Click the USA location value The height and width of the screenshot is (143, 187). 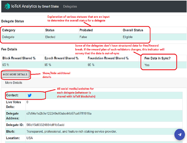(x=30, y=138)
